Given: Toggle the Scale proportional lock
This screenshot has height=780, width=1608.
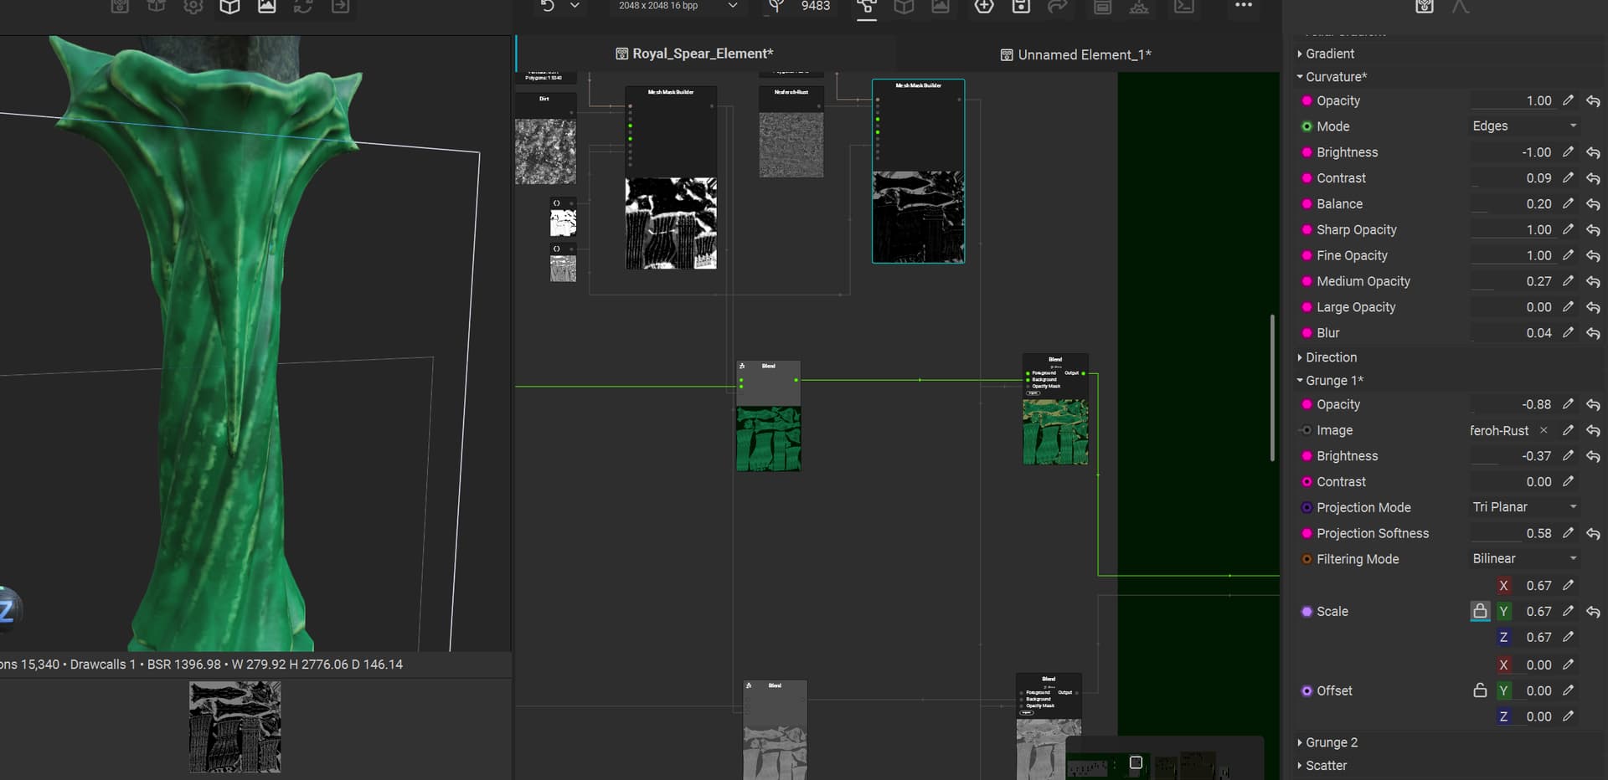Looking at the screenshot, I should tap(1480, 611).
